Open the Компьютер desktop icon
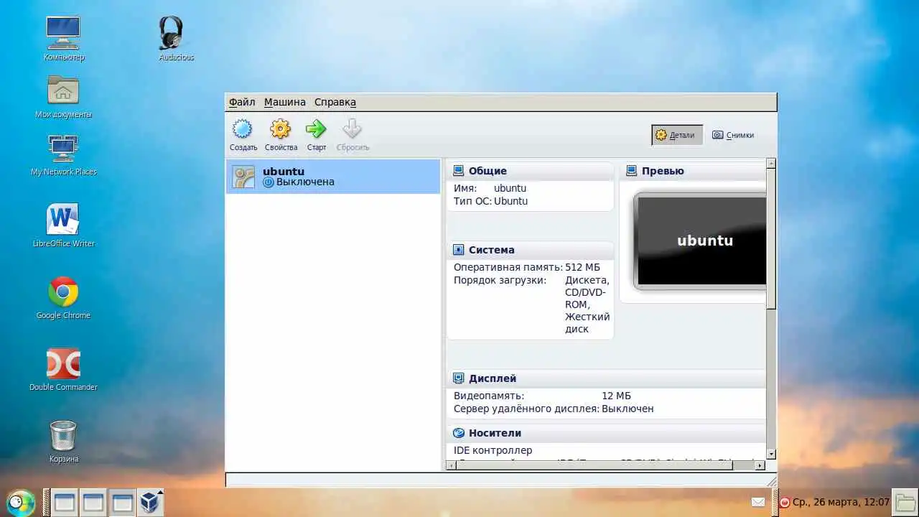 click(x=63, y=34)
